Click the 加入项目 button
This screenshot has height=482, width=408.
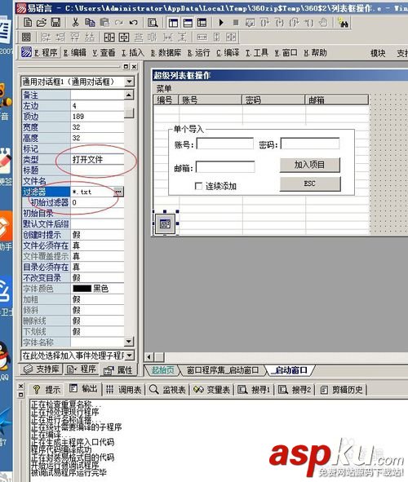(x=309, y=165)
